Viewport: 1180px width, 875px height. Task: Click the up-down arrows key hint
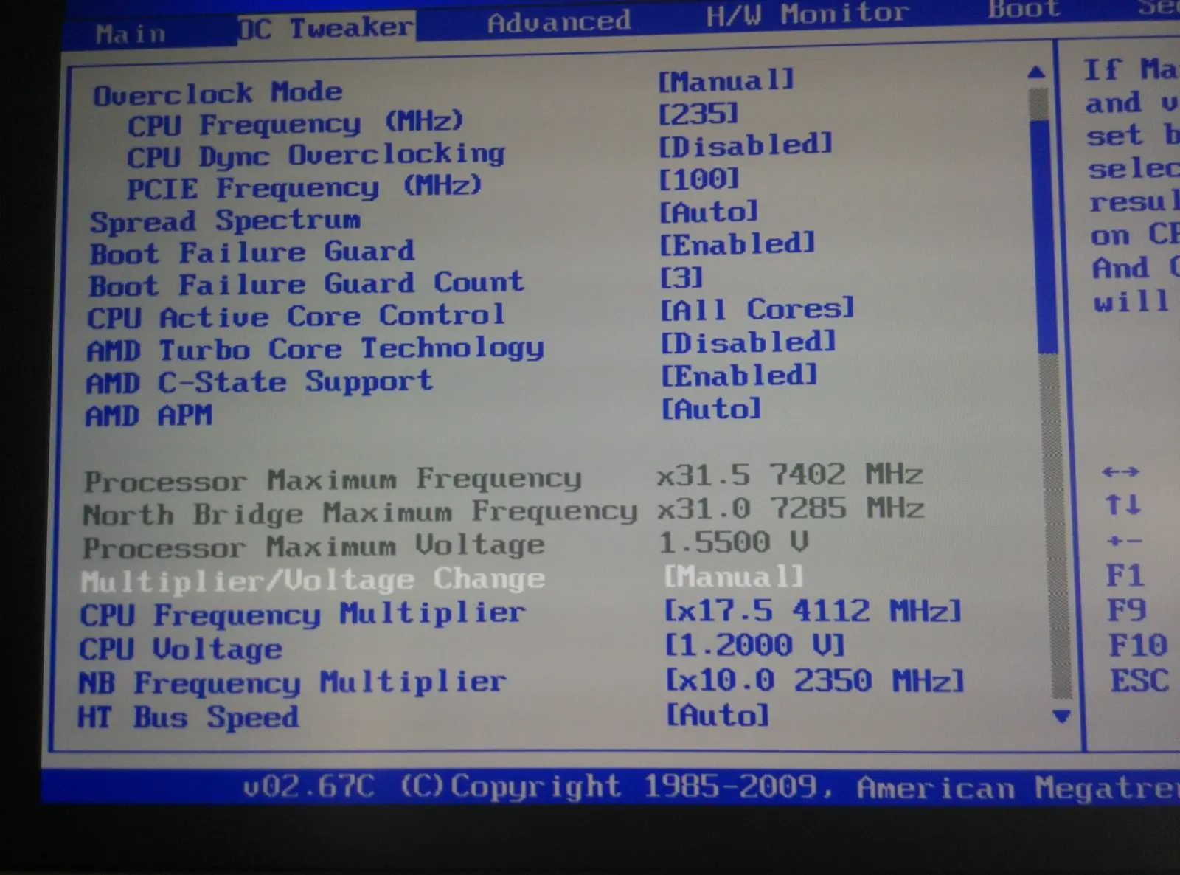click(1122, 505)
